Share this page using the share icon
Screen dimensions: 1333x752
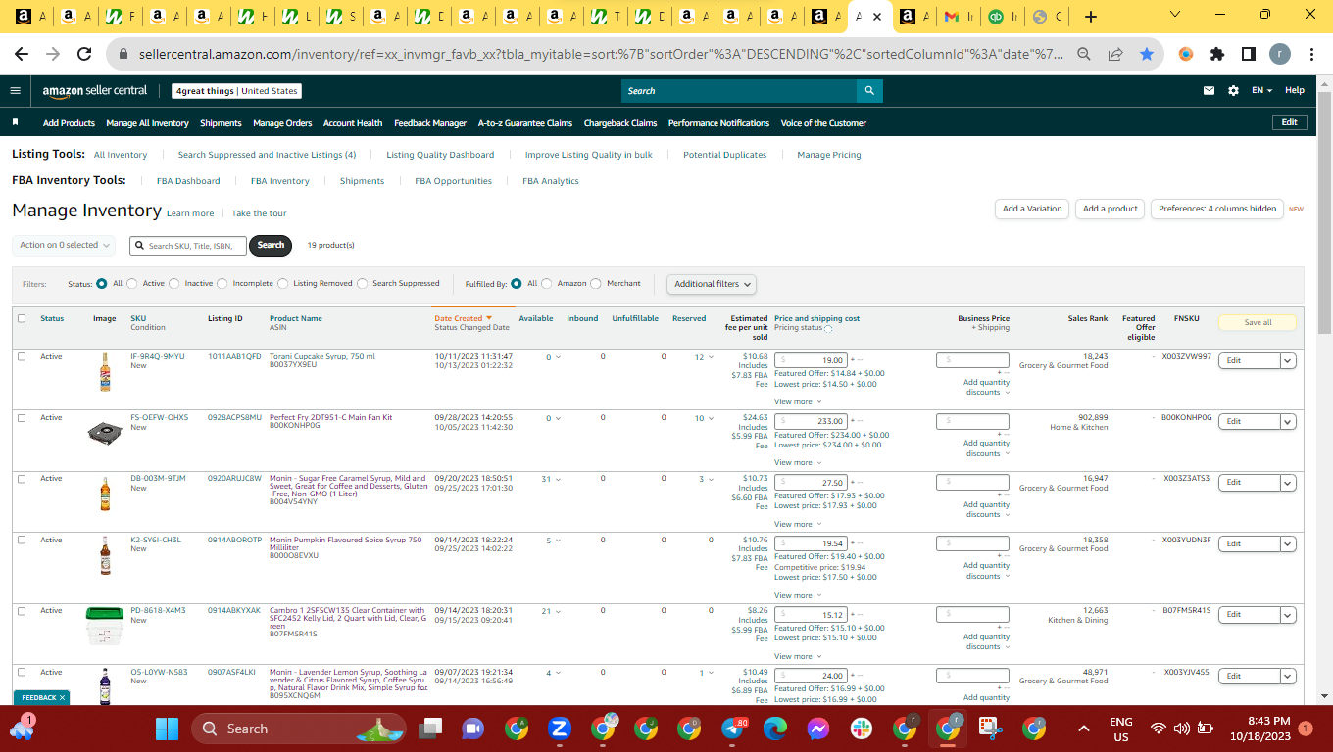pyautogui.click(x=1115, y=54)
